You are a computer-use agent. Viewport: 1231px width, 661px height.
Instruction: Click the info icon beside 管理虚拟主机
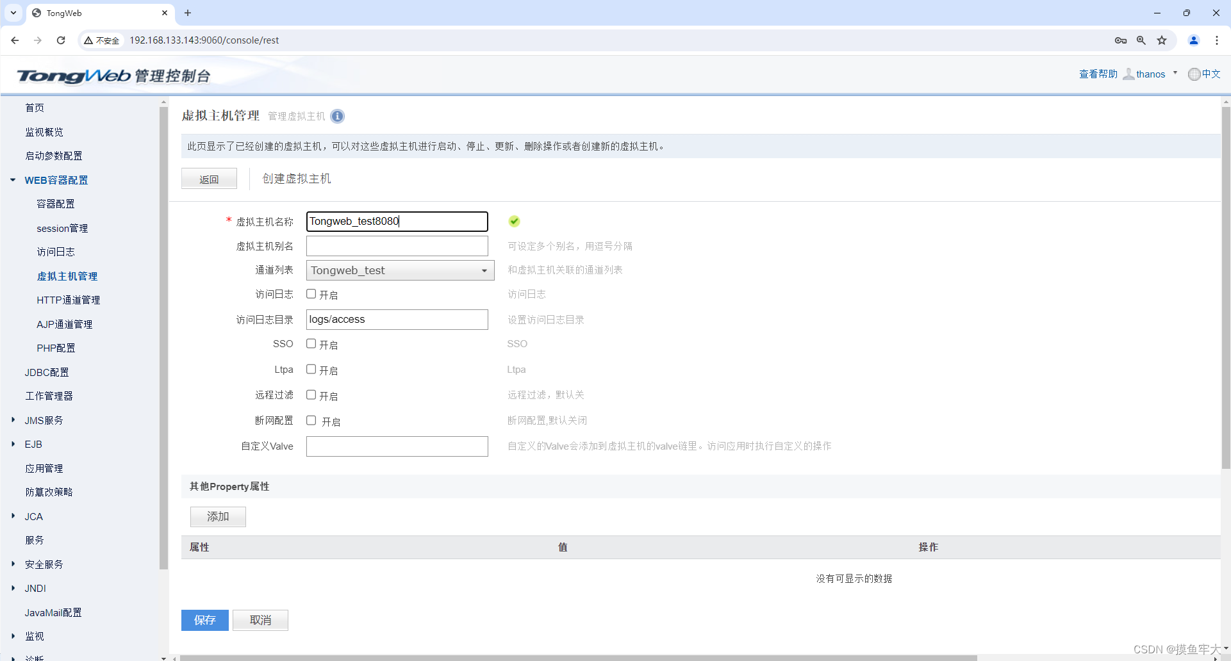coord(338,116)
